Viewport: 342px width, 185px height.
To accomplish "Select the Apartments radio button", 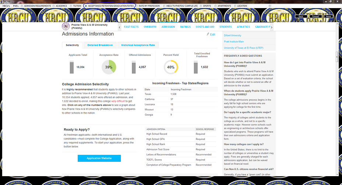I will pos(215,6).
